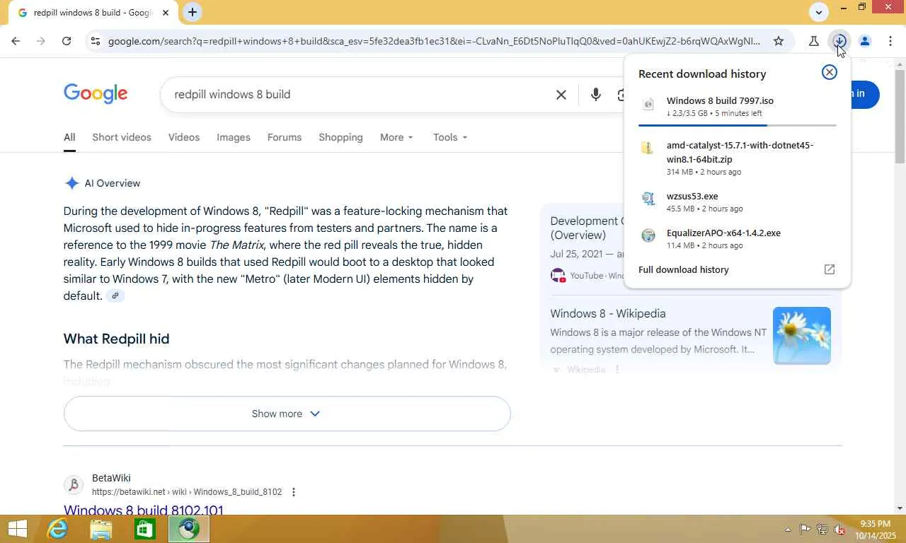Switch to the Videos tab
The image size is (906, 543).
click(x=184, y=137)
